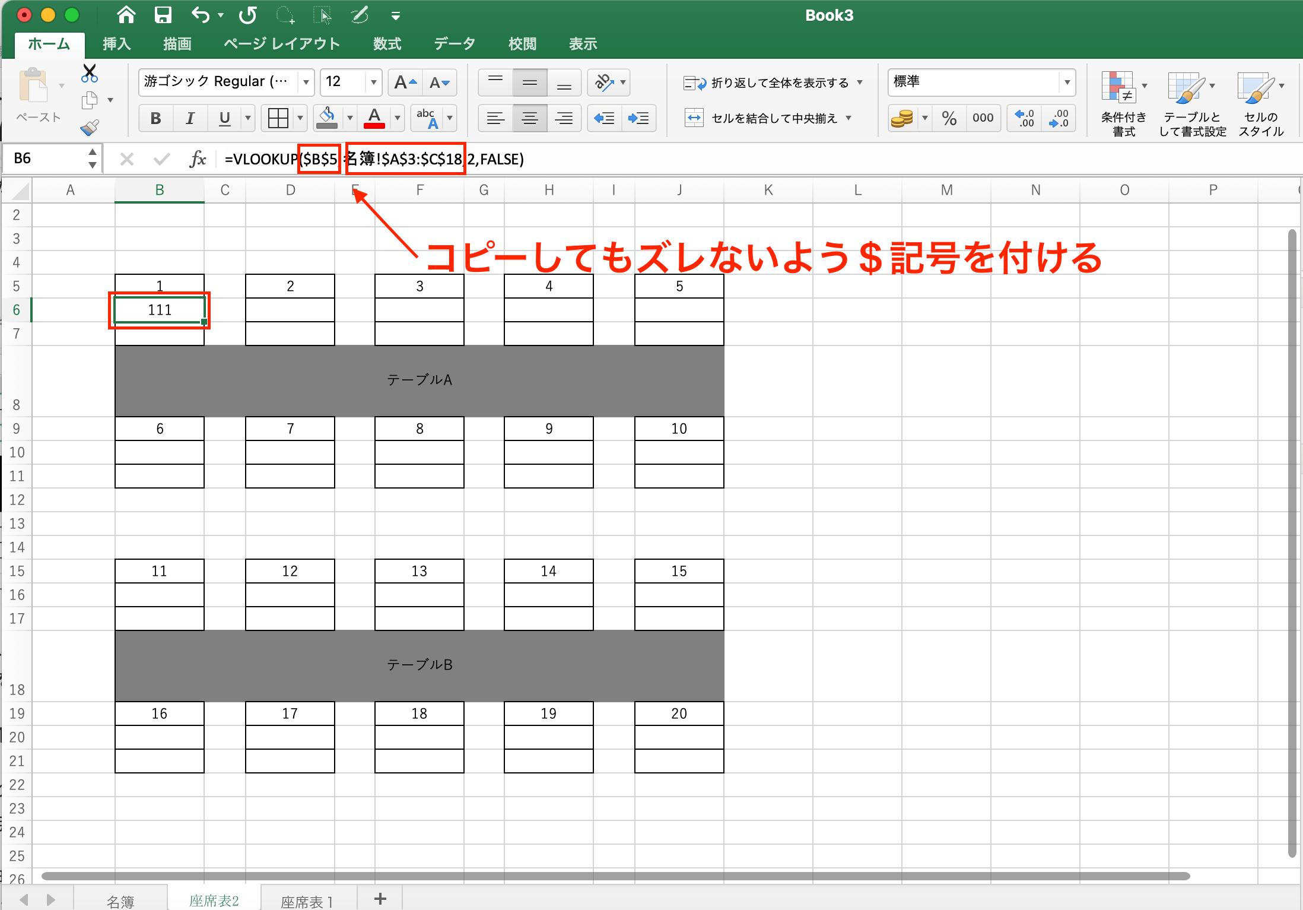Open the 標準 number format dropdown
The image size is (1303, 910).
(1067, 82)
